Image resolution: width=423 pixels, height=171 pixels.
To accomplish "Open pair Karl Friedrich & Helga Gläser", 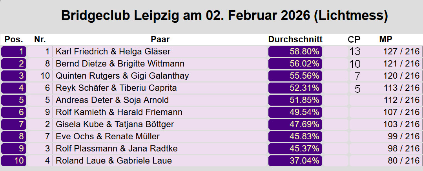I will [x=113, y=51].
